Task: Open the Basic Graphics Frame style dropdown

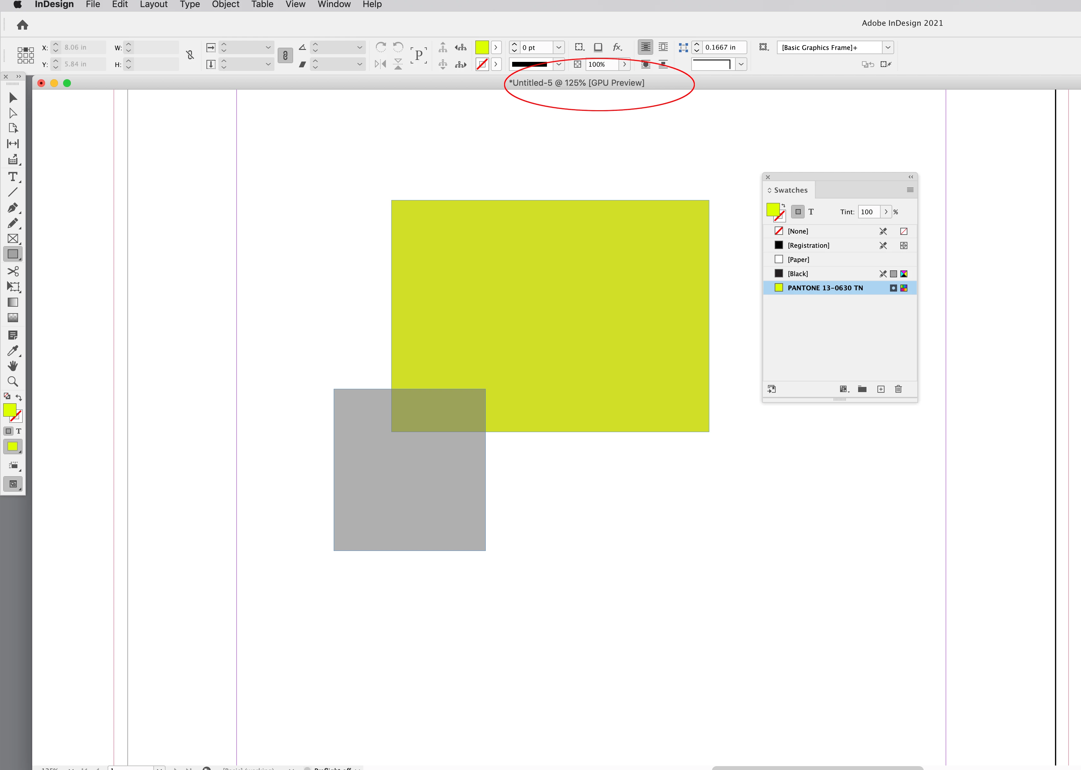Action: coord(888,47)
